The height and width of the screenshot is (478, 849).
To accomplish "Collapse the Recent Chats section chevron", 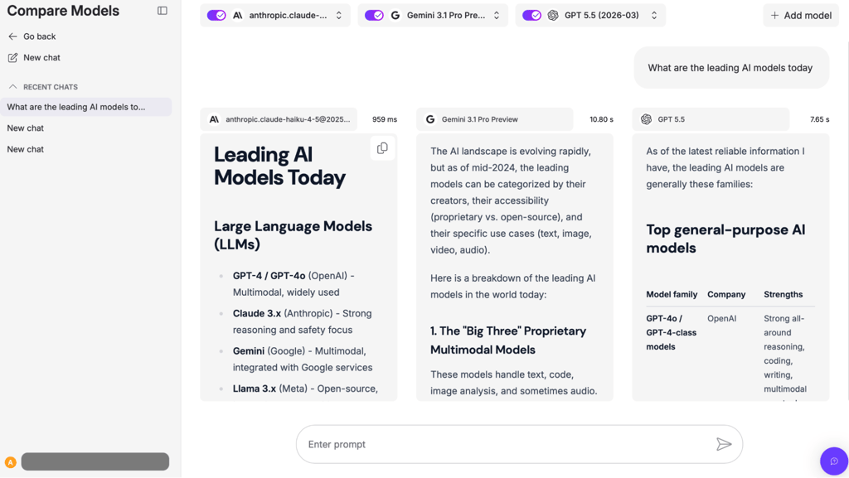I will point(13,86).
